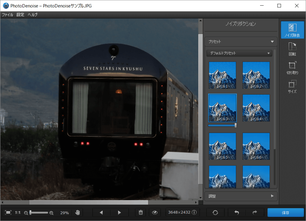
Task: Close the PhotoDenoise window
Action: tap(297, 6)
